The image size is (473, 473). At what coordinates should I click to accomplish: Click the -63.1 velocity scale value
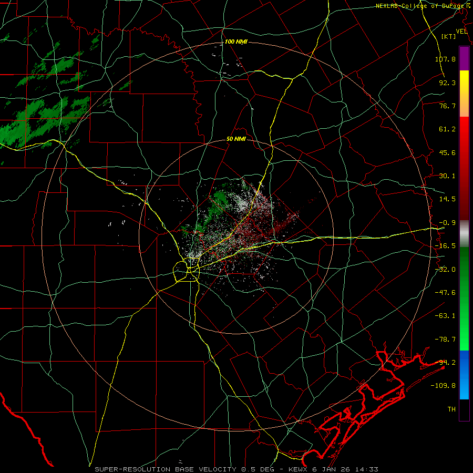445,316
